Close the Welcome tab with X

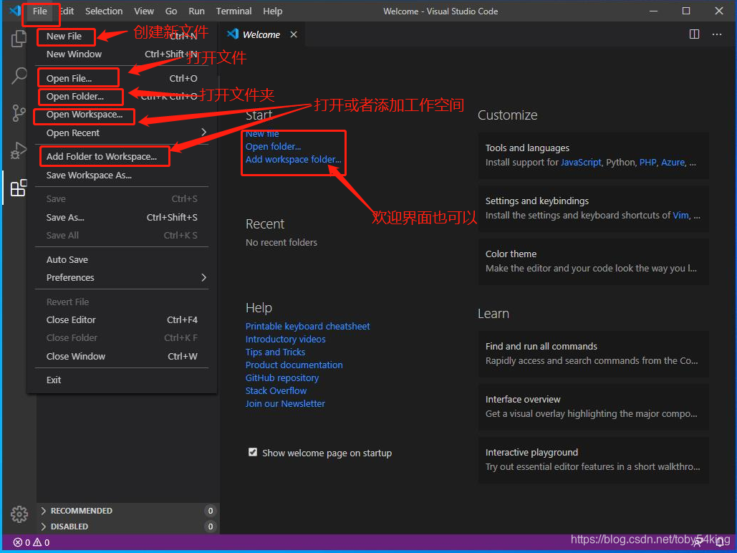point(294,34)
